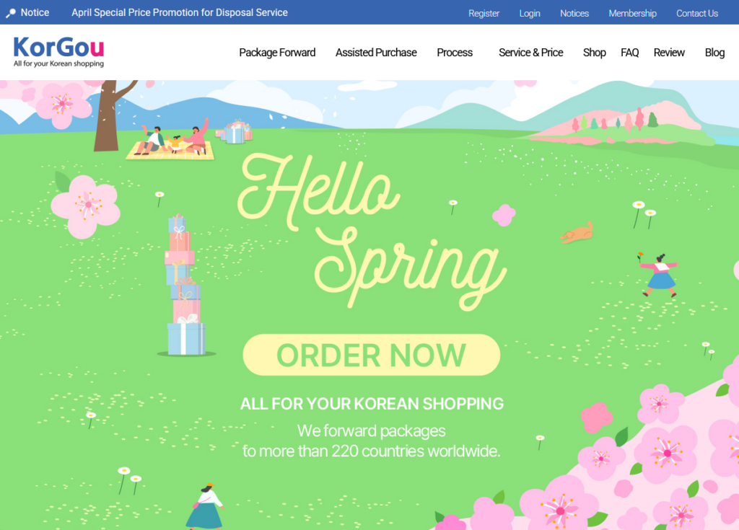Open the FAQ page
Image resolution: width=739 pixels, height=530 pixels.
click(629, 53)
